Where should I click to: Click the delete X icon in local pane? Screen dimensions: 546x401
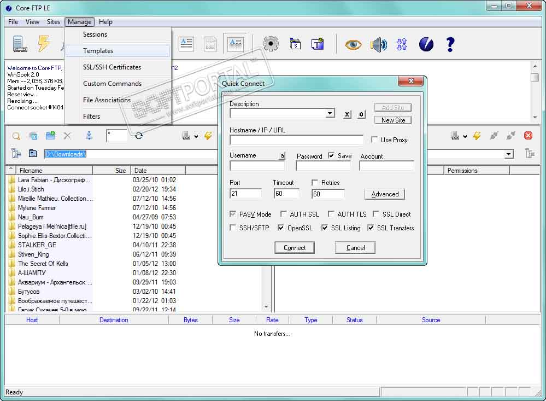67,136
